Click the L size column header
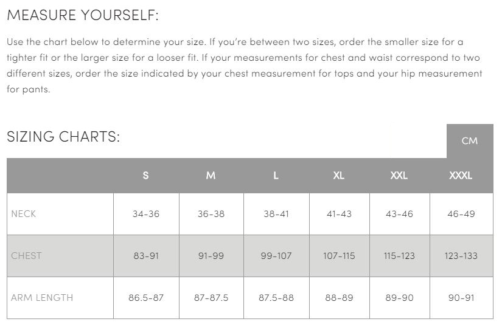502x327 pixels. 276,176
